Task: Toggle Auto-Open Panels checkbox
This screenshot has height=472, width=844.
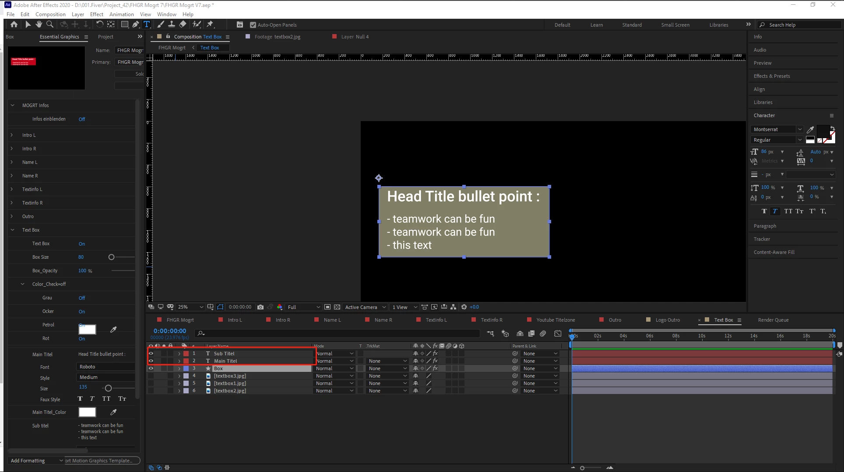Action: pos(253,25)
